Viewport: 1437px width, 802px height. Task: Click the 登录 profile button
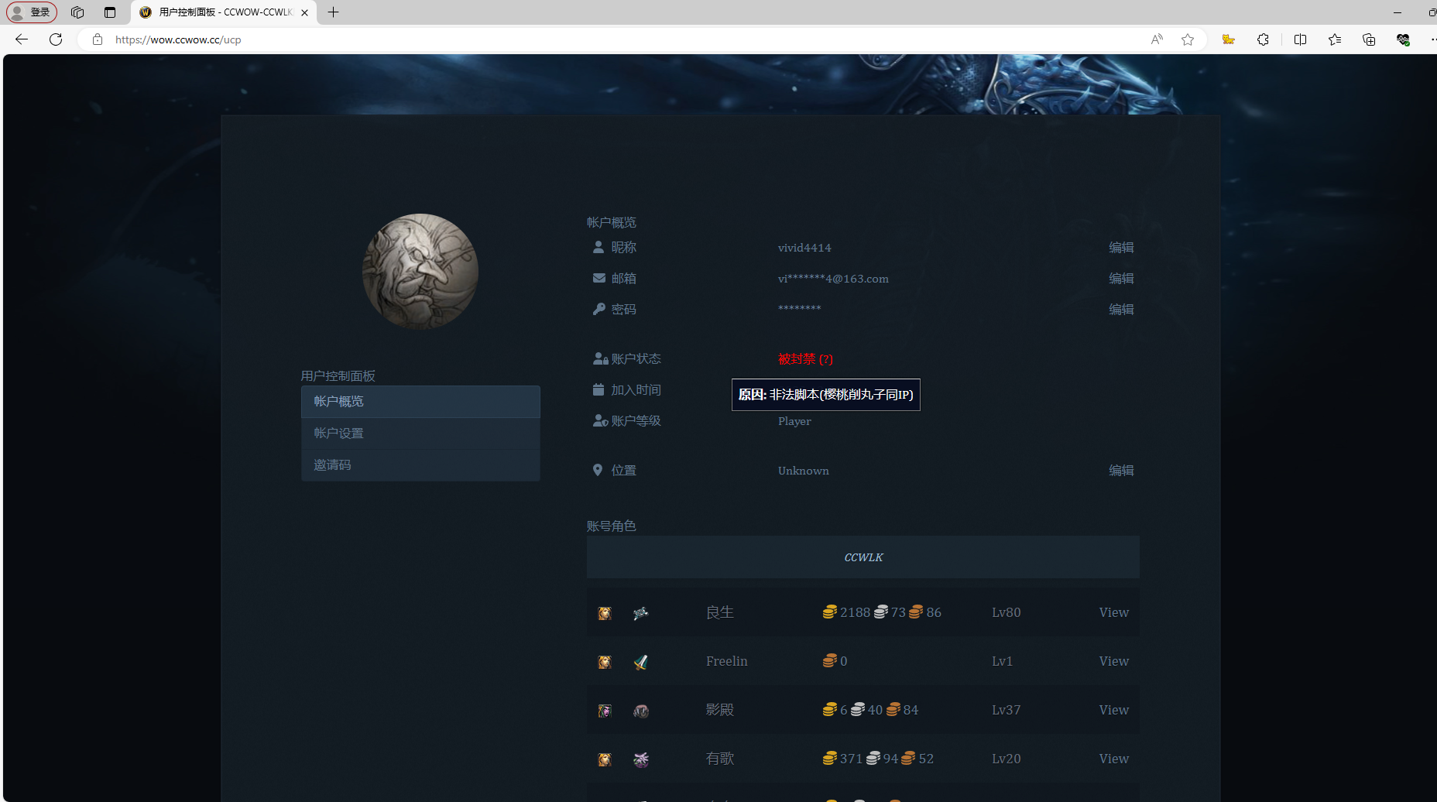point(32,12)
